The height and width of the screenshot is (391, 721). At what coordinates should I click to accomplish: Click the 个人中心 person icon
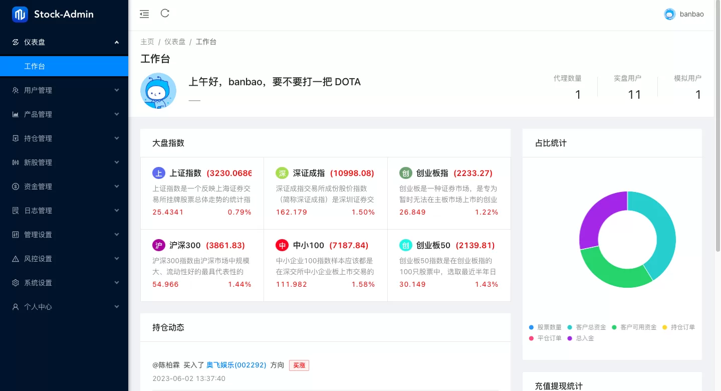[16, 307]
